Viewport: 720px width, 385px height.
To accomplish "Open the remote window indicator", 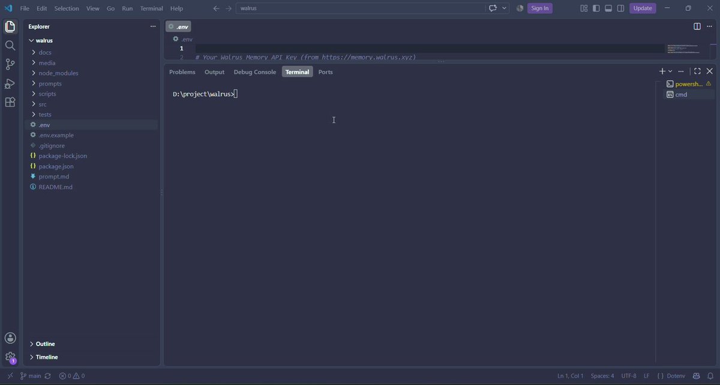I will tap(10, 376).
